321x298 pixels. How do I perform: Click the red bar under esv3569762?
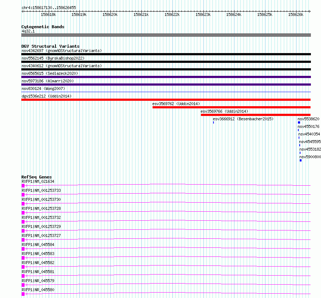[232, 107]
